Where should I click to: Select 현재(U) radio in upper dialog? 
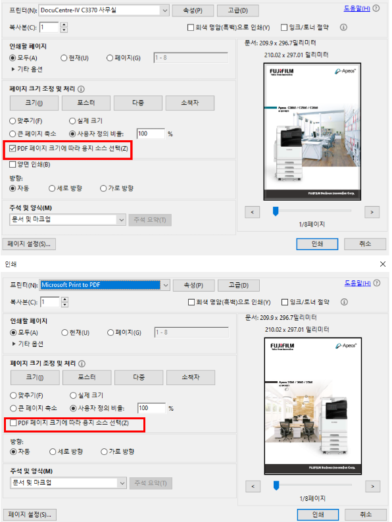click(x=64, y=58)
